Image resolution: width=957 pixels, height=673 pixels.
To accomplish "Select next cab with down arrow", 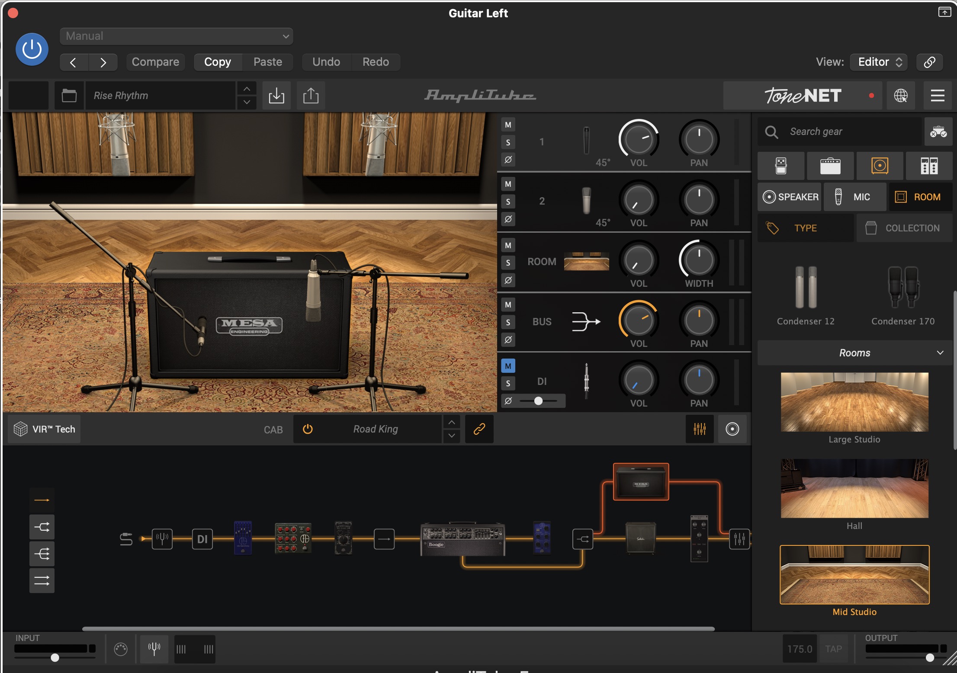I will (451, 436).
